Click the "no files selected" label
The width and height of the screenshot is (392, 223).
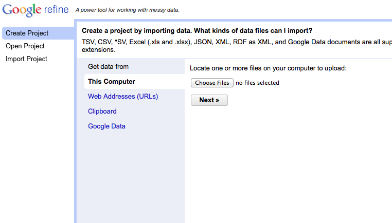point(258,83)
